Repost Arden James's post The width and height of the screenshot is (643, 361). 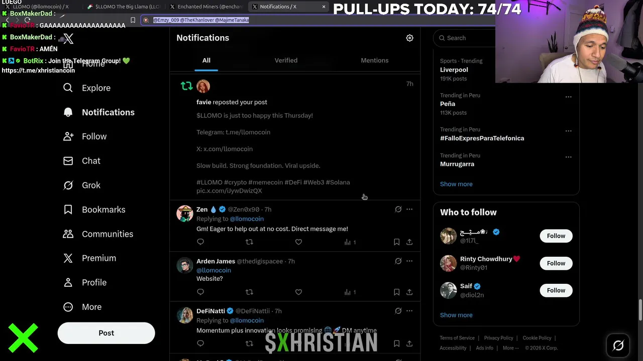(x=249, y=292)
